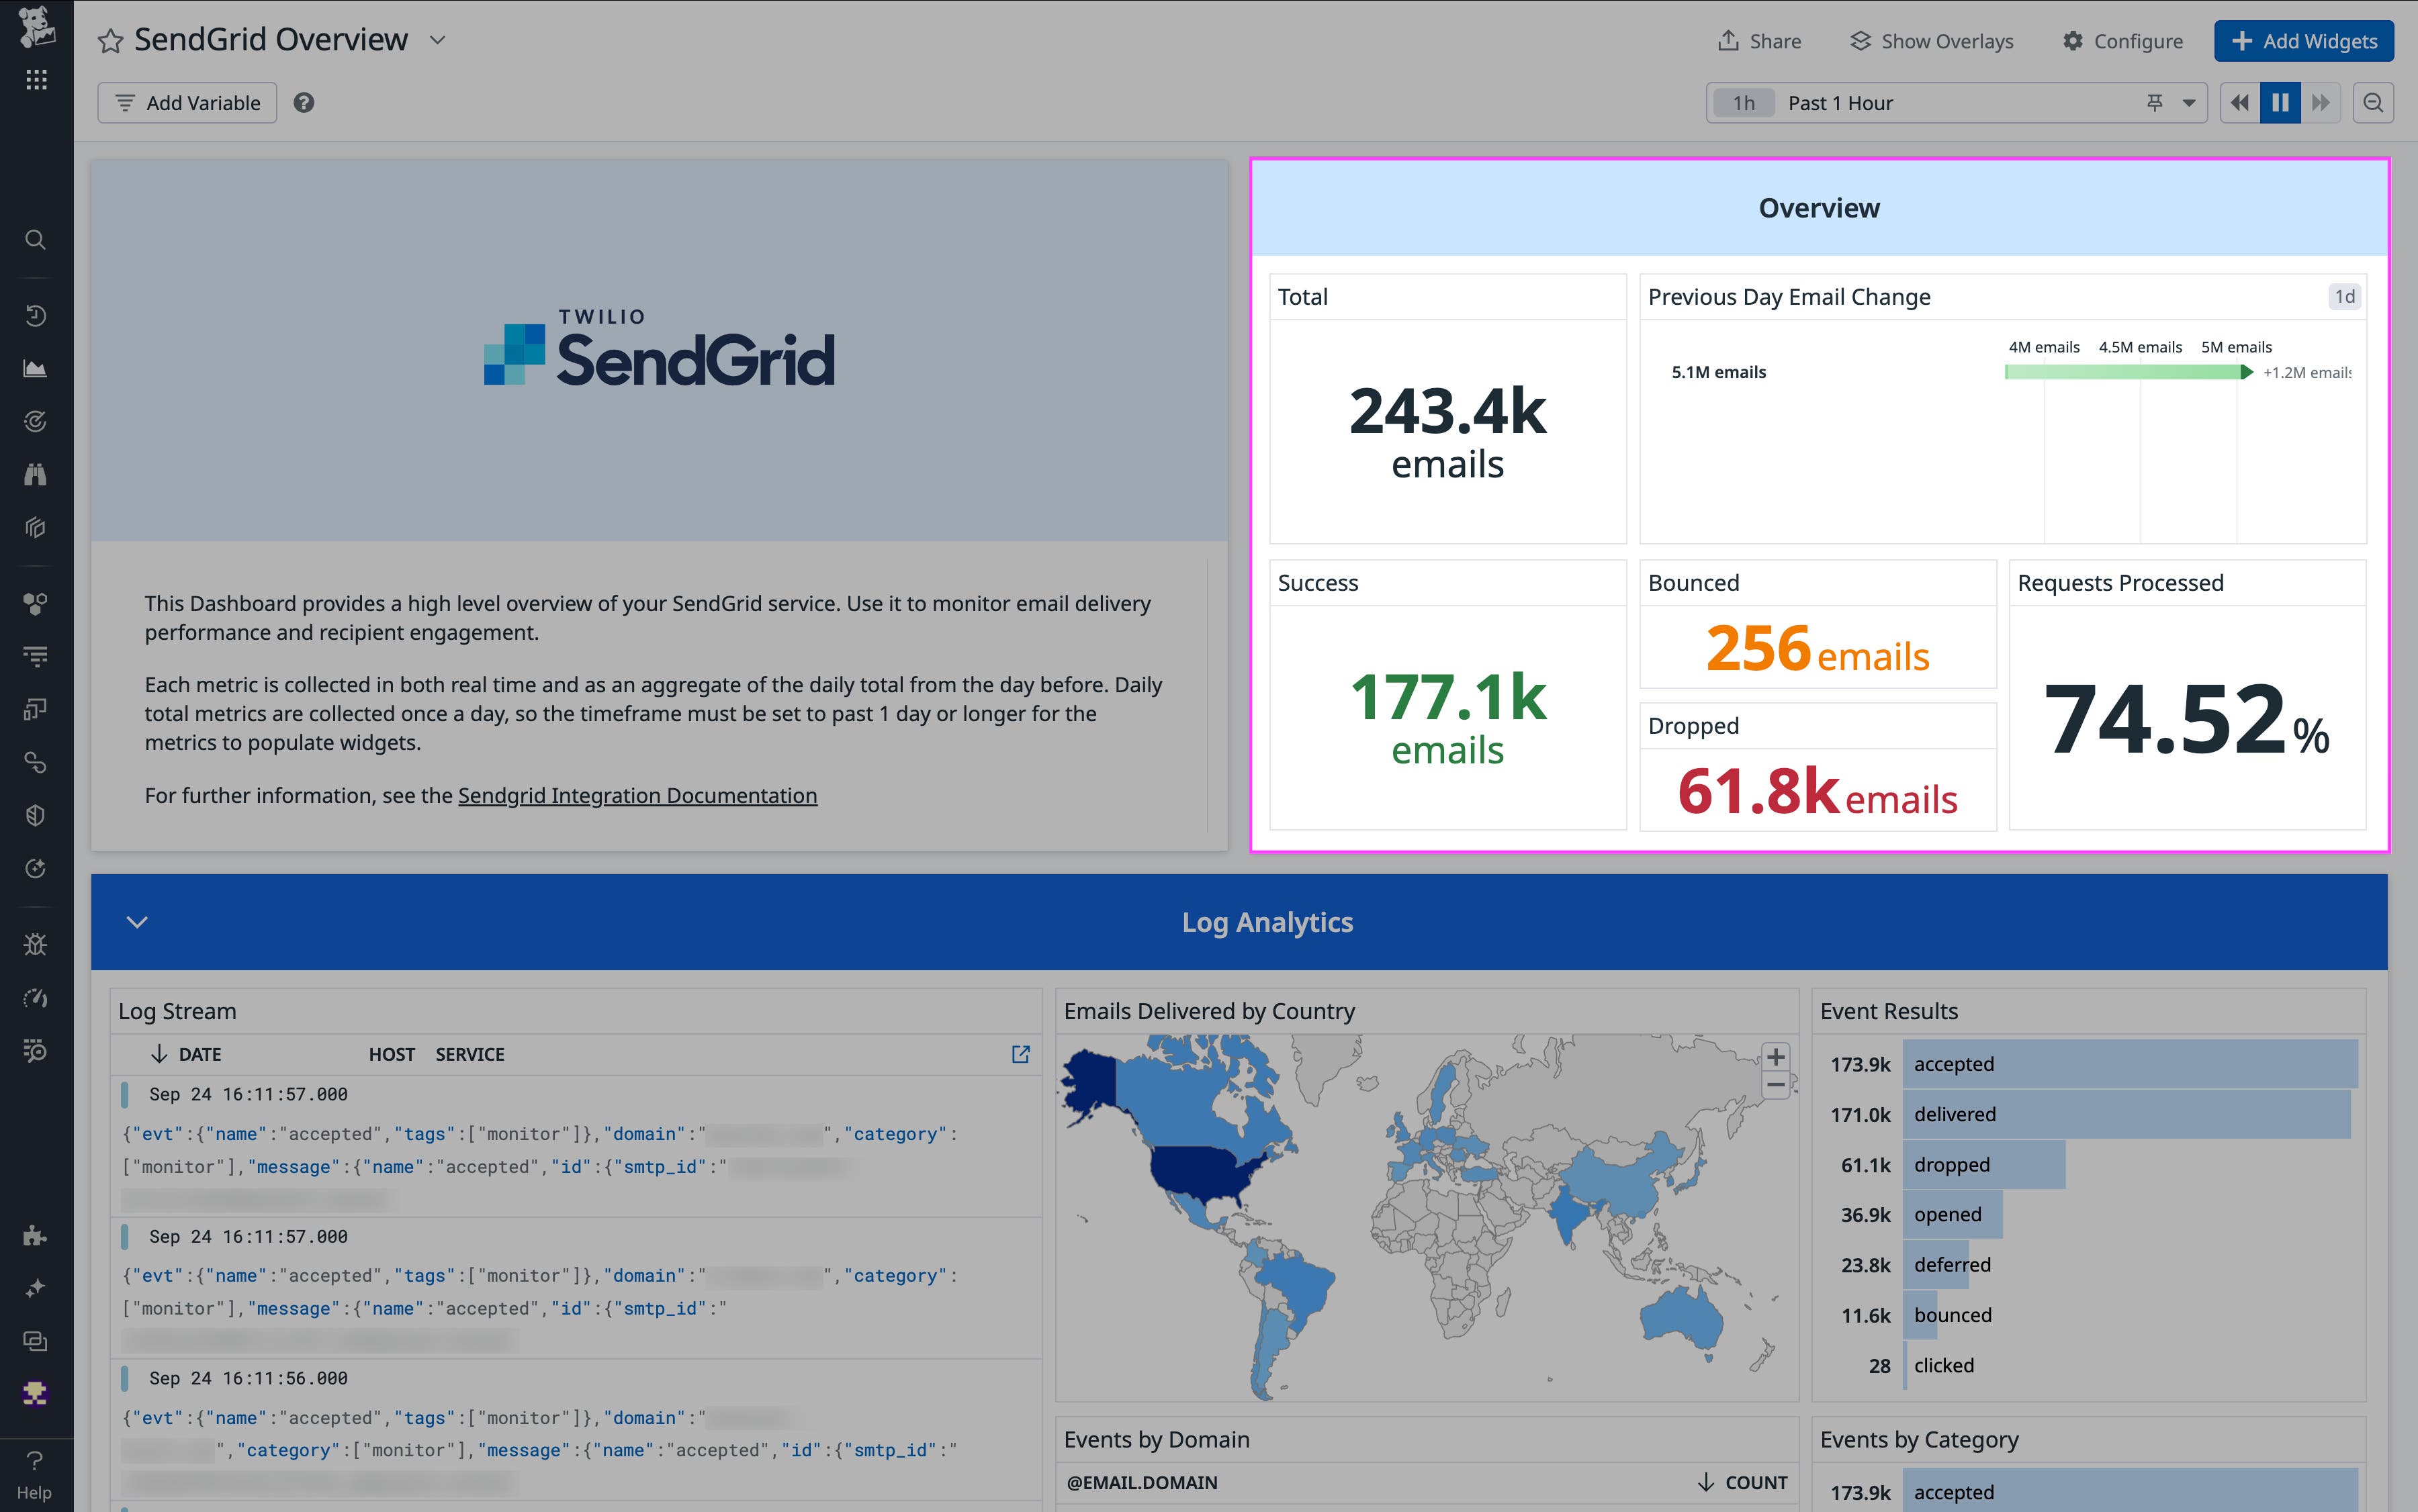The width and height of the screenshot is (2418, 1512).
Task: Collapse the Log Analytics section
Action: [x=137, y=921]
